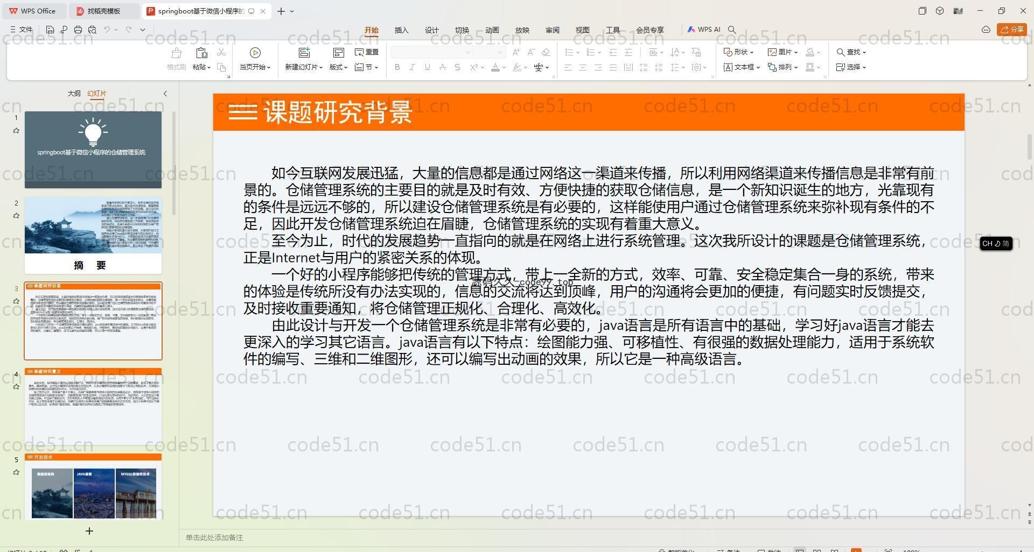Open the font size dropdown
The width and height of the screenshot is (1034, 552).
(x=500, y=52)
